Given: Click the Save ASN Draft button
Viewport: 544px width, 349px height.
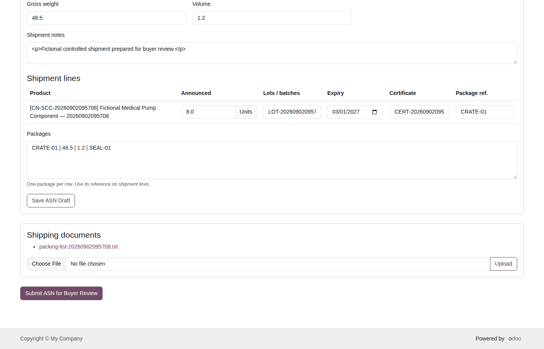Looking at the screenshot, I should (51, 200).
